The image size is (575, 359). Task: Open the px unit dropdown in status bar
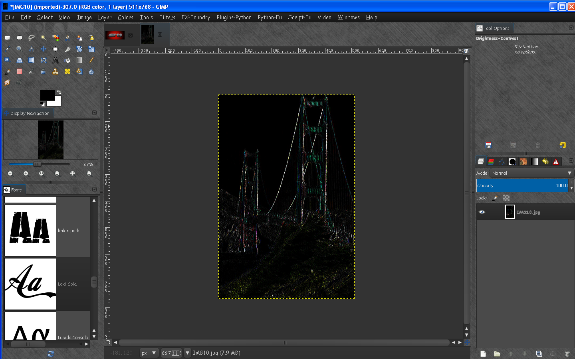click(x=149, y=353)
